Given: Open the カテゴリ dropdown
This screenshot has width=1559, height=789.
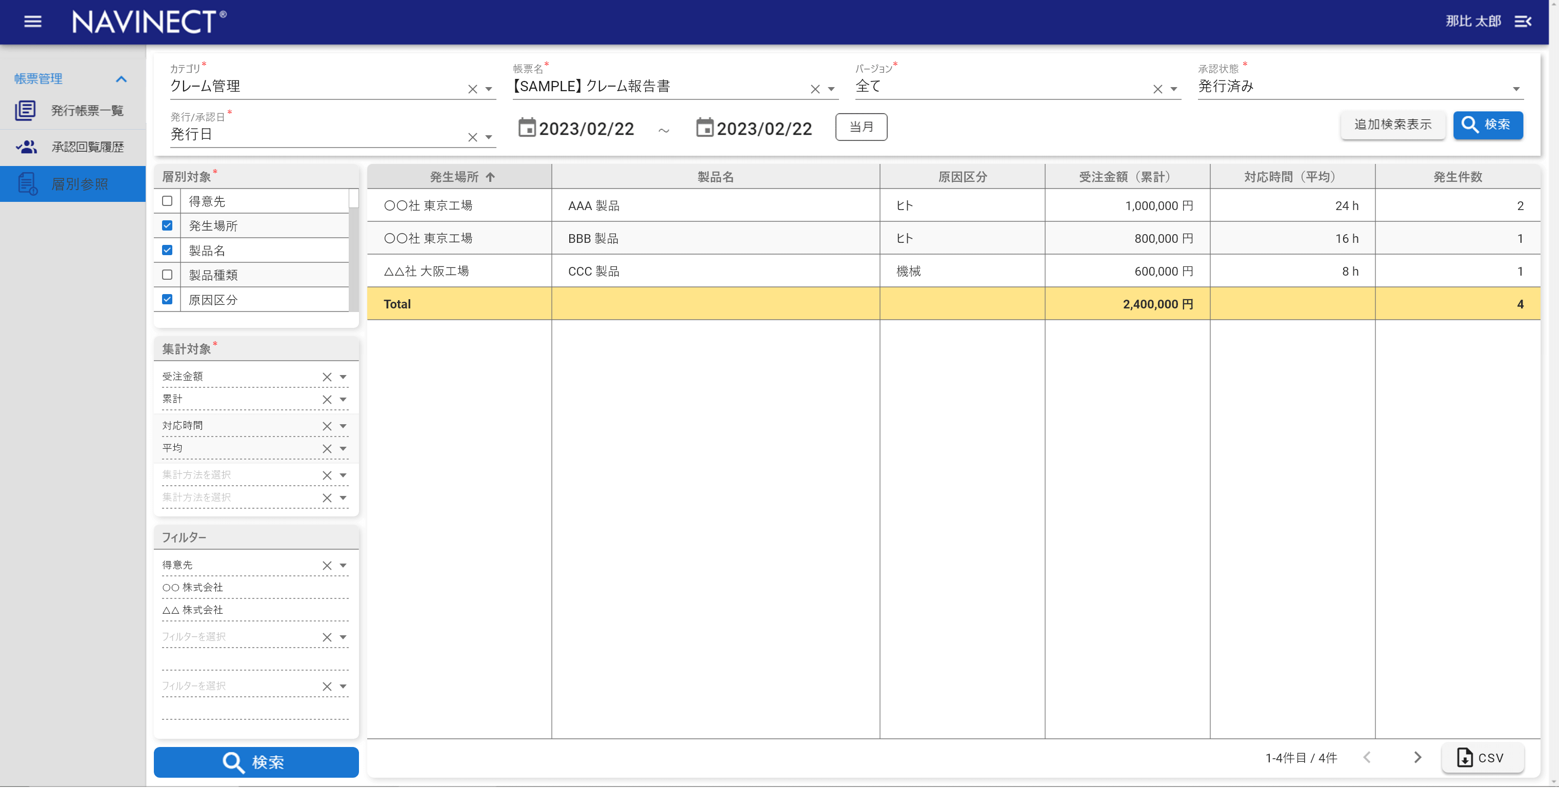Looking at the screenshot, I should pos(488,89).
